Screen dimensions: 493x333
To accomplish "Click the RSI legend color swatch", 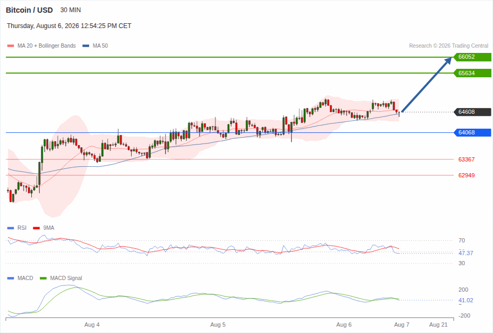I will 11,228.
